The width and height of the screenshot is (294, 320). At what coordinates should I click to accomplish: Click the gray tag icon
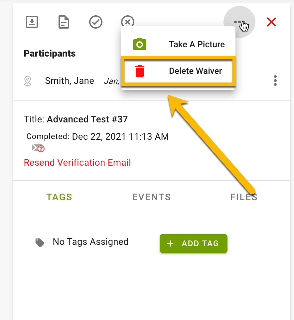40,242
